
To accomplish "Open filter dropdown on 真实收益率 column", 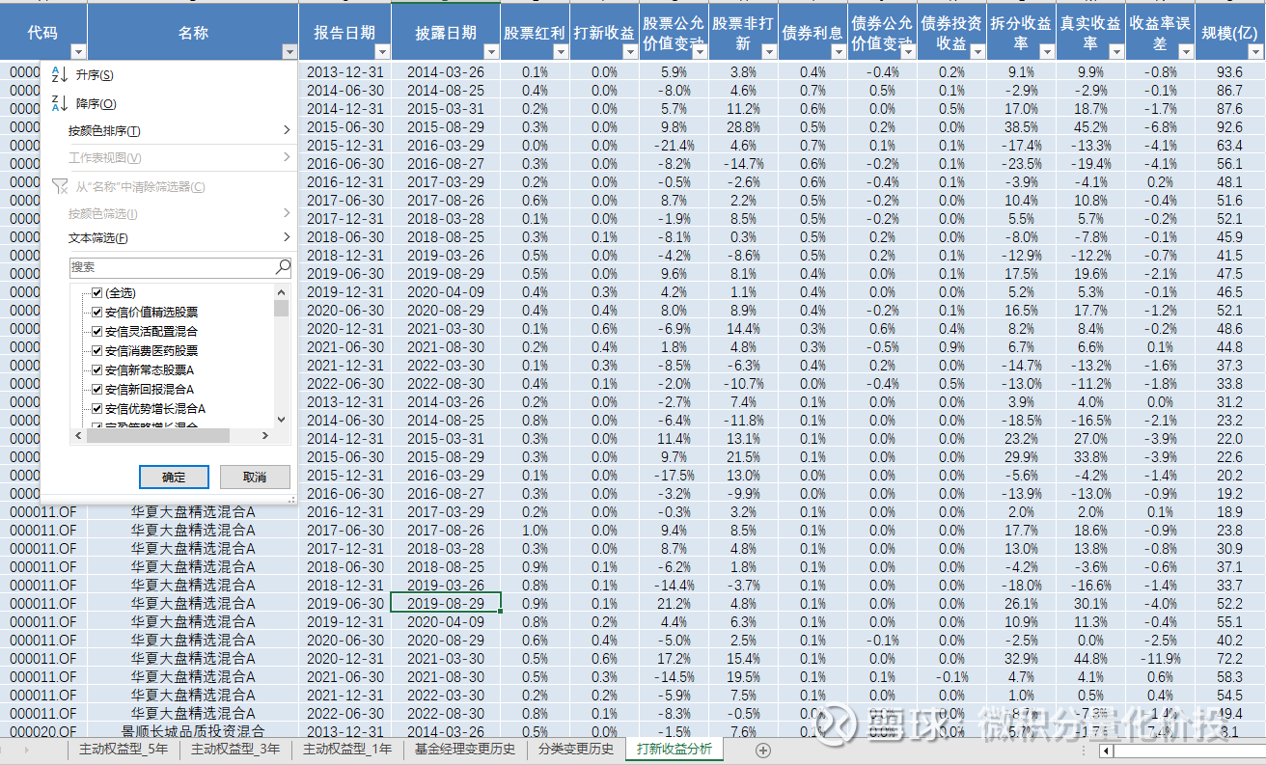I will click(1116, 52).
